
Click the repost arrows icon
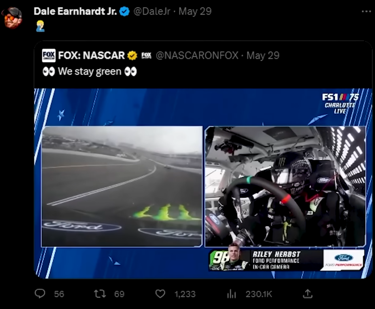pyautogui.click(x=100, y=294)
